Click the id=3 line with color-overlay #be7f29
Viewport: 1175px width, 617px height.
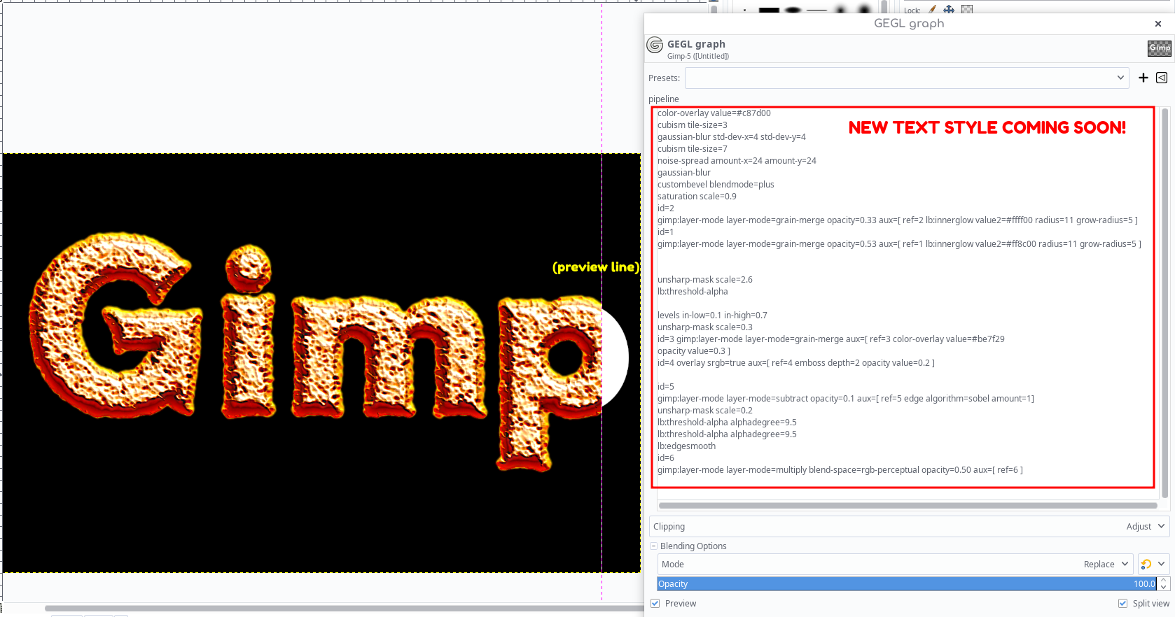[831, 339]
